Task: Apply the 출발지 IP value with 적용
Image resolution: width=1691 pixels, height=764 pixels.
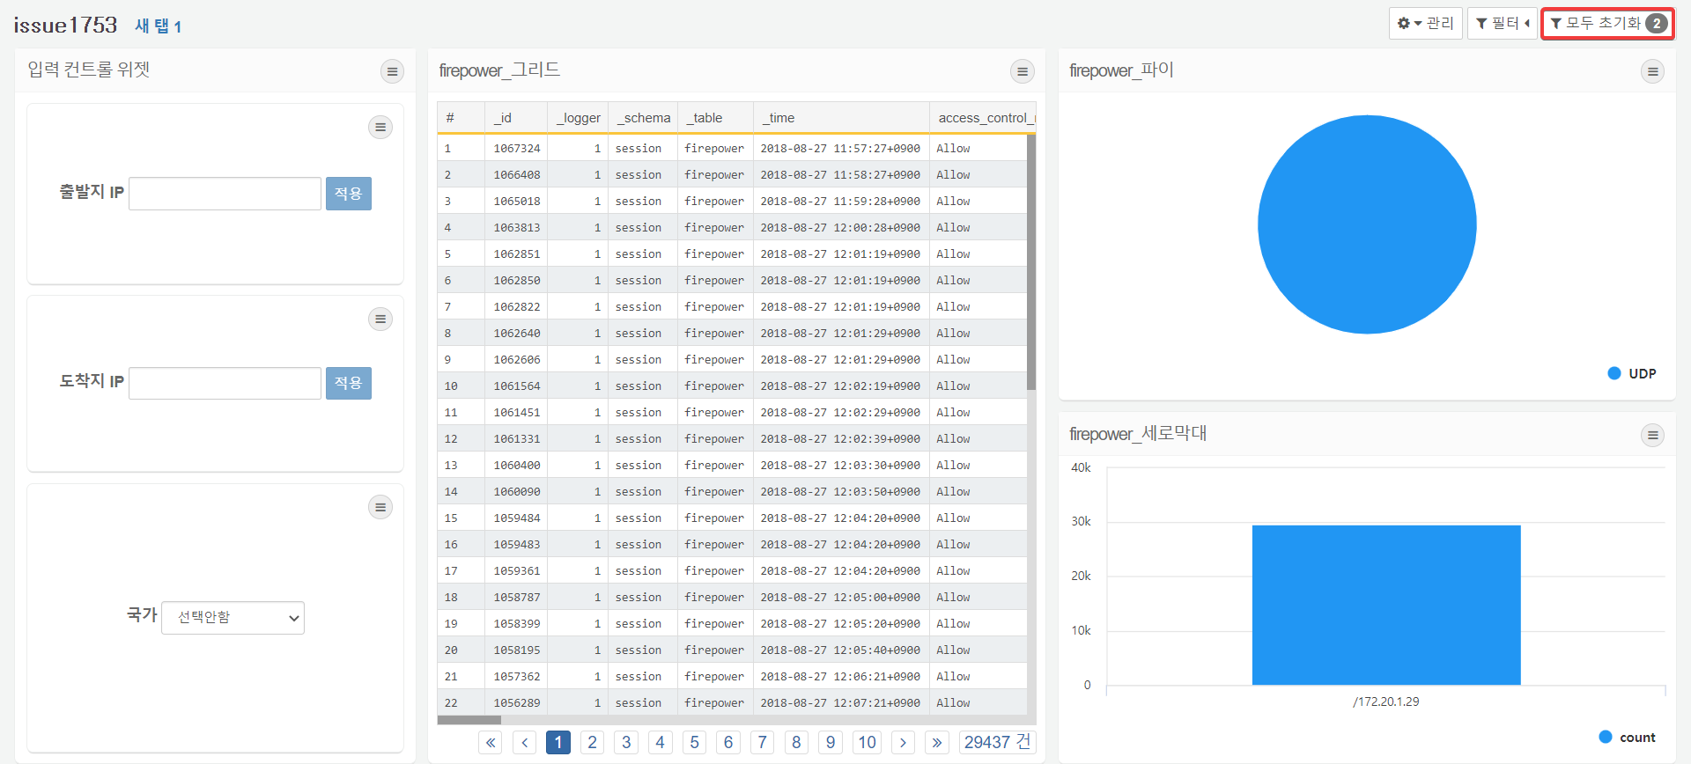Action: (349, 194)
